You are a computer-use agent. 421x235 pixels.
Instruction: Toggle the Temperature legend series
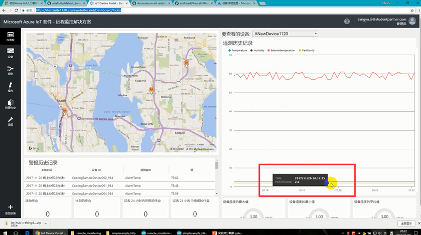(238, 51)
